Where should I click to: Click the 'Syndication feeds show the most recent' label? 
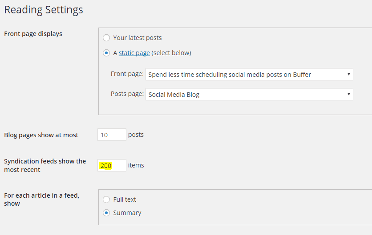(x=44, y=165)
